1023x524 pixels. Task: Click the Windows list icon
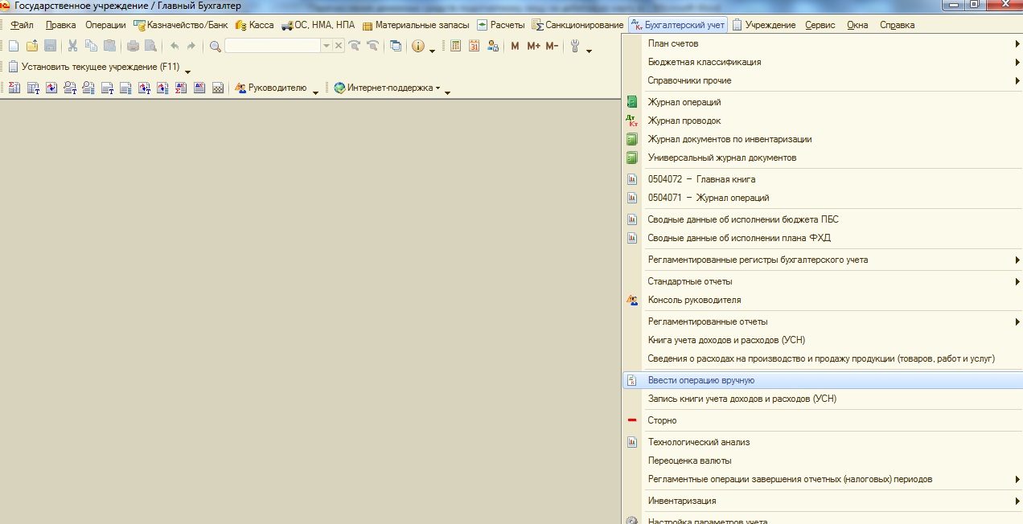point(395,46)
